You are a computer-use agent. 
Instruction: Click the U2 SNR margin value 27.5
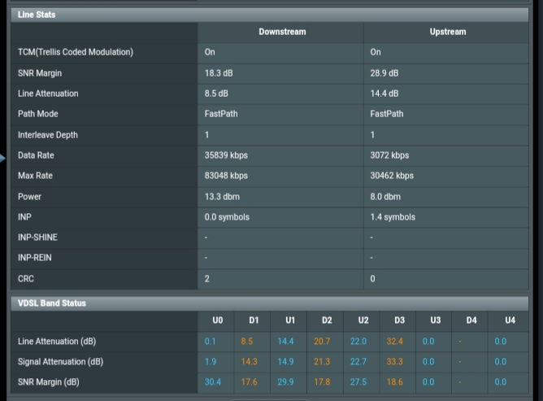(x=358, y=382)
